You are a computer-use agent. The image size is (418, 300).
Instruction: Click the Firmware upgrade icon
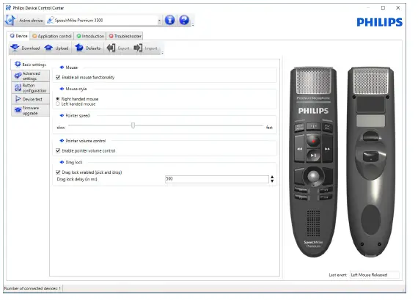pyautogui.click(x=18, y=110)
